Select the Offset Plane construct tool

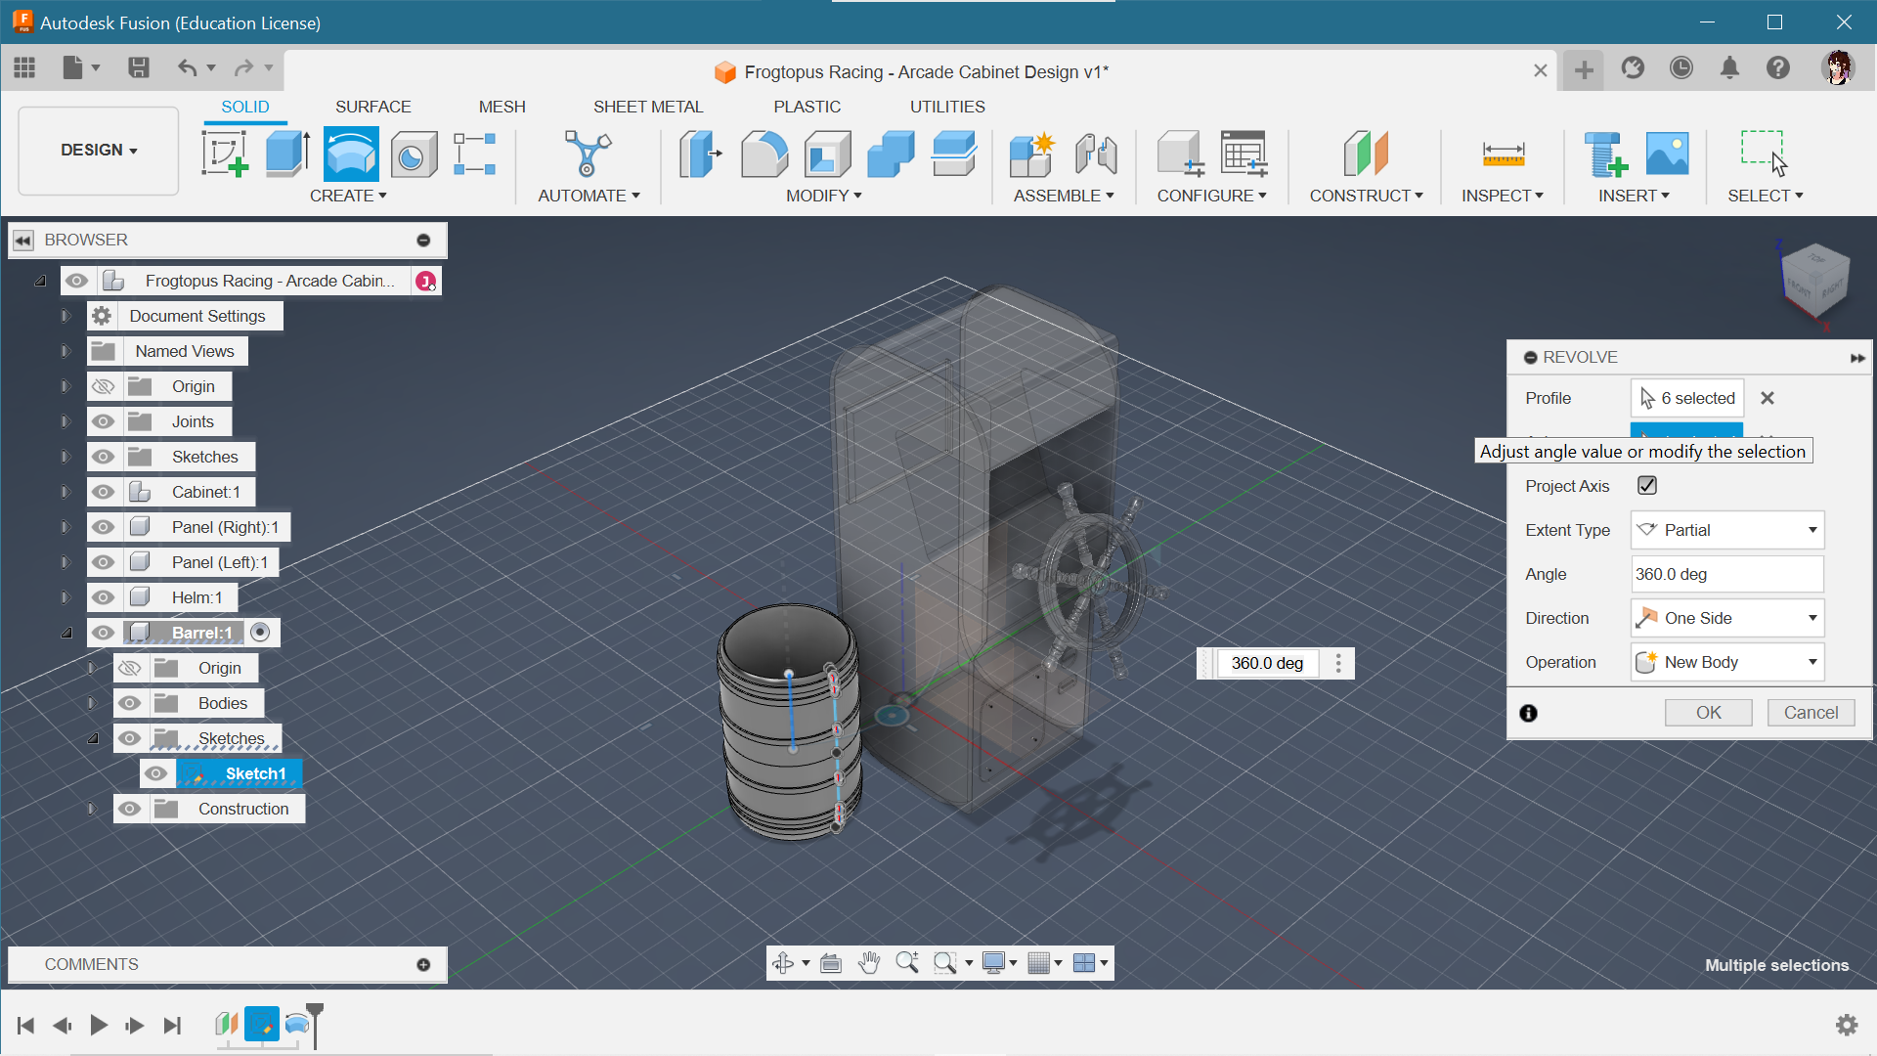coord(1366,154)
